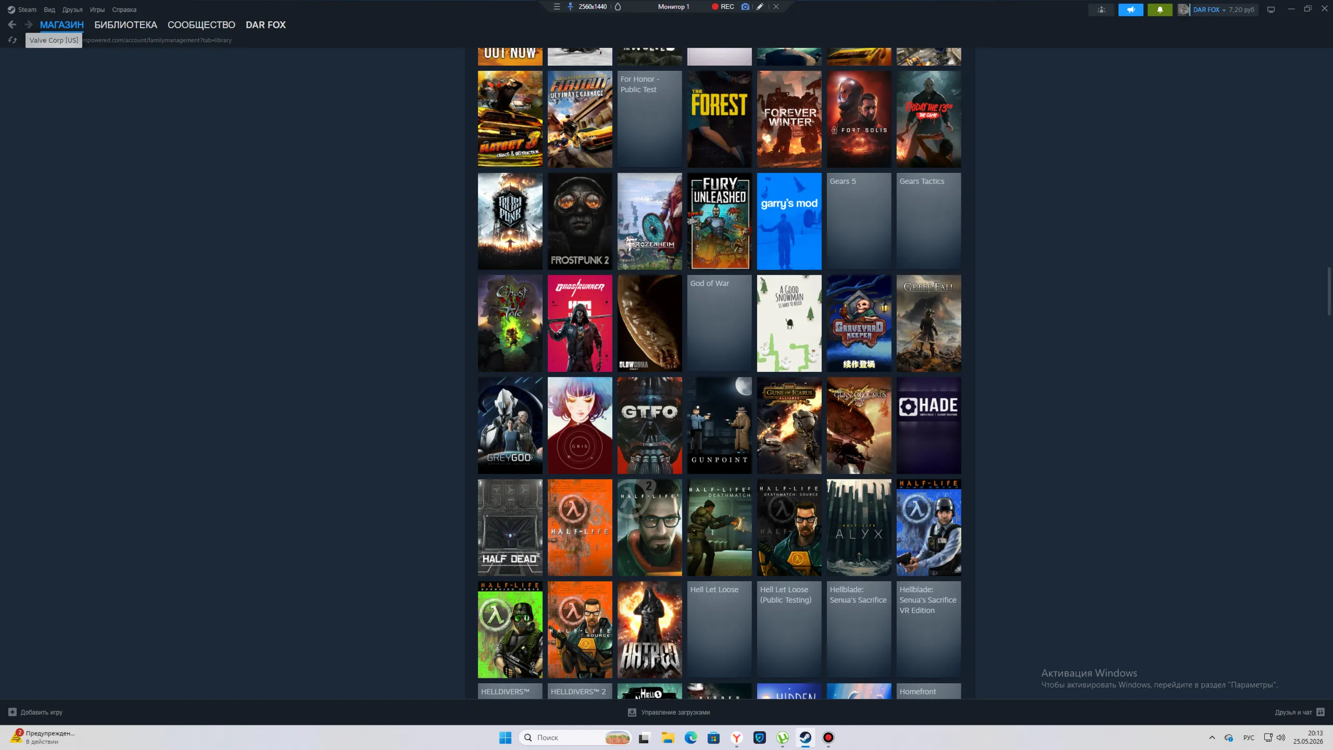Select the Graveyard Keeper cover
The height and width of the screenshot is (750, 1333).
coord(859,323)
